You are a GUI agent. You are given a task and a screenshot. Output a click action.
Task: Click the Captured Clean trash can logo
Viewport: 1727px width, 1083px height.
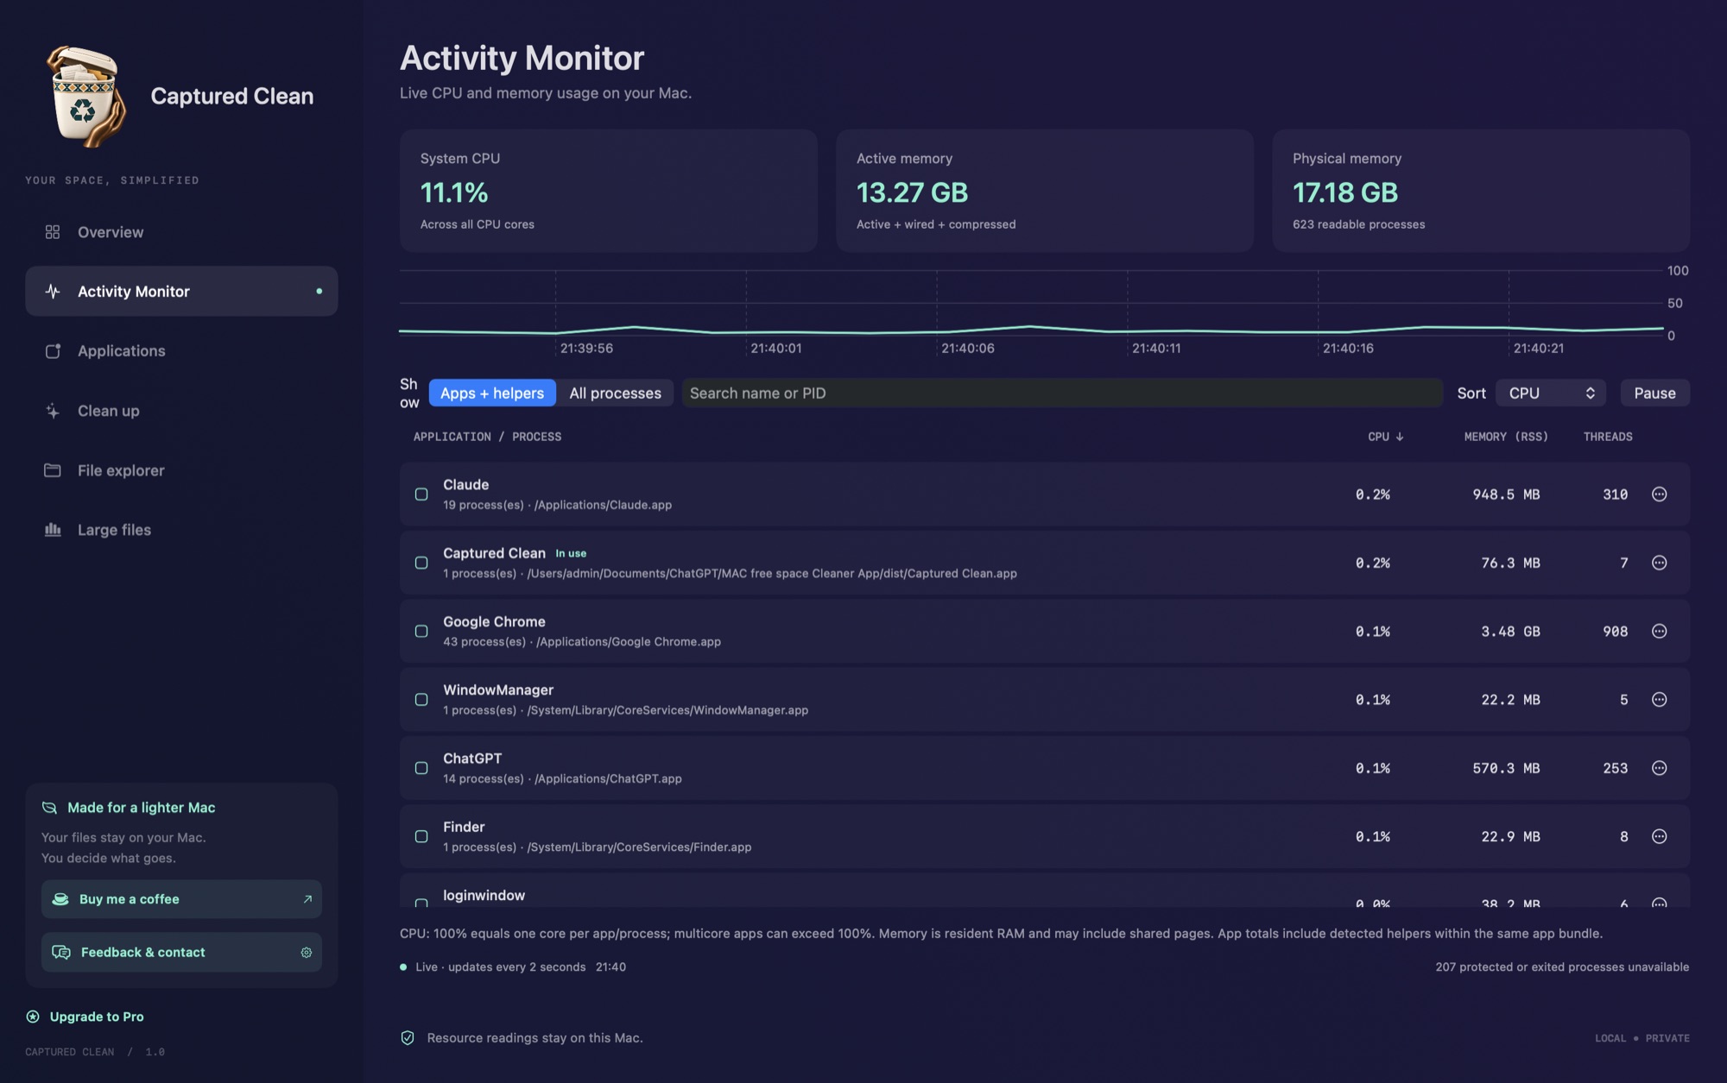click(85, 97)
